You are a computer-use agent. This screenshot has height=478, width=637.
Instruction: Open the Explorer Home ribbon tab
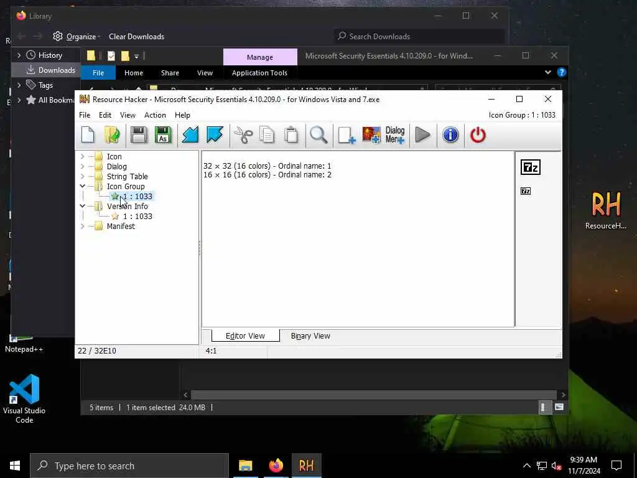[x=134, y=73]
